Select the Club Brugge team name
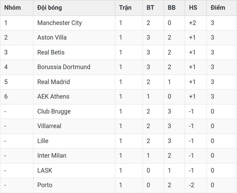 [54, 112]
